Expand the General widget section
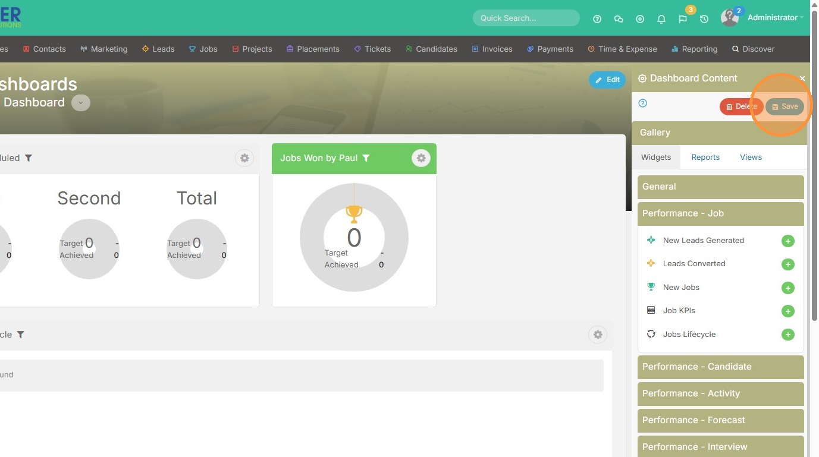The width and height of the screenshot is (819, 457). coord(721,187)
